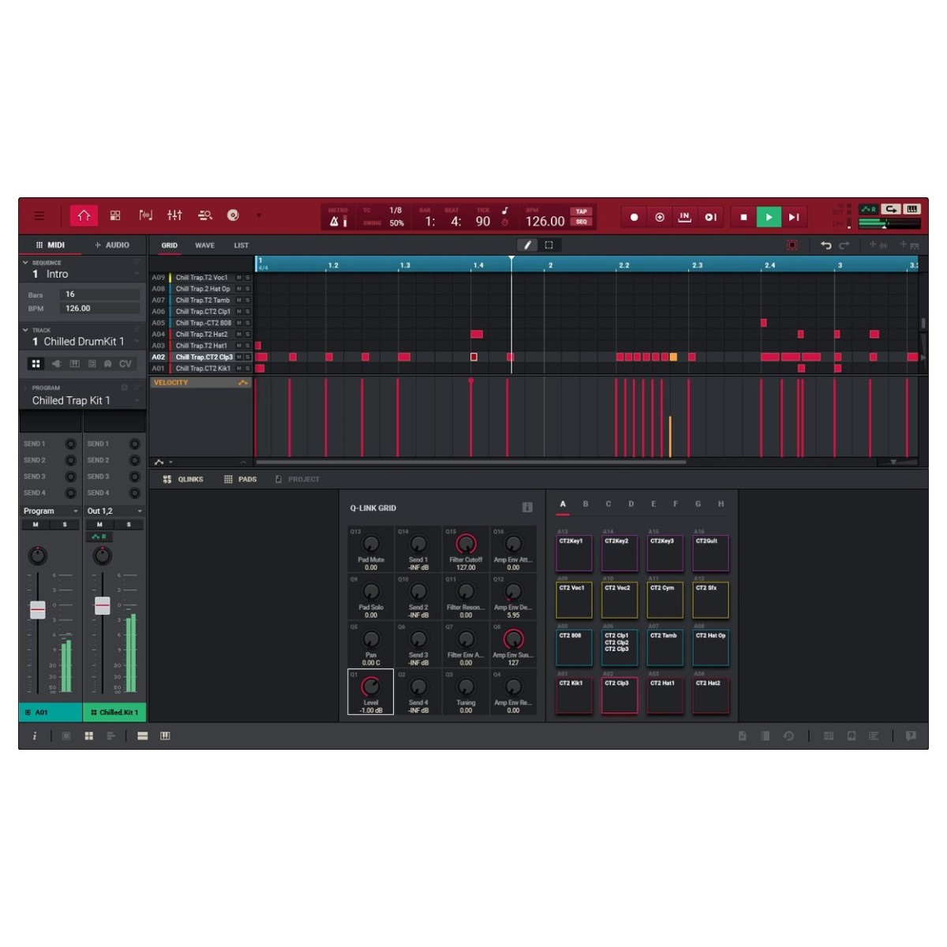Click the A01 pad channel volume fader
This screenshot has height=947, width=947.
[x=37, y=609]
